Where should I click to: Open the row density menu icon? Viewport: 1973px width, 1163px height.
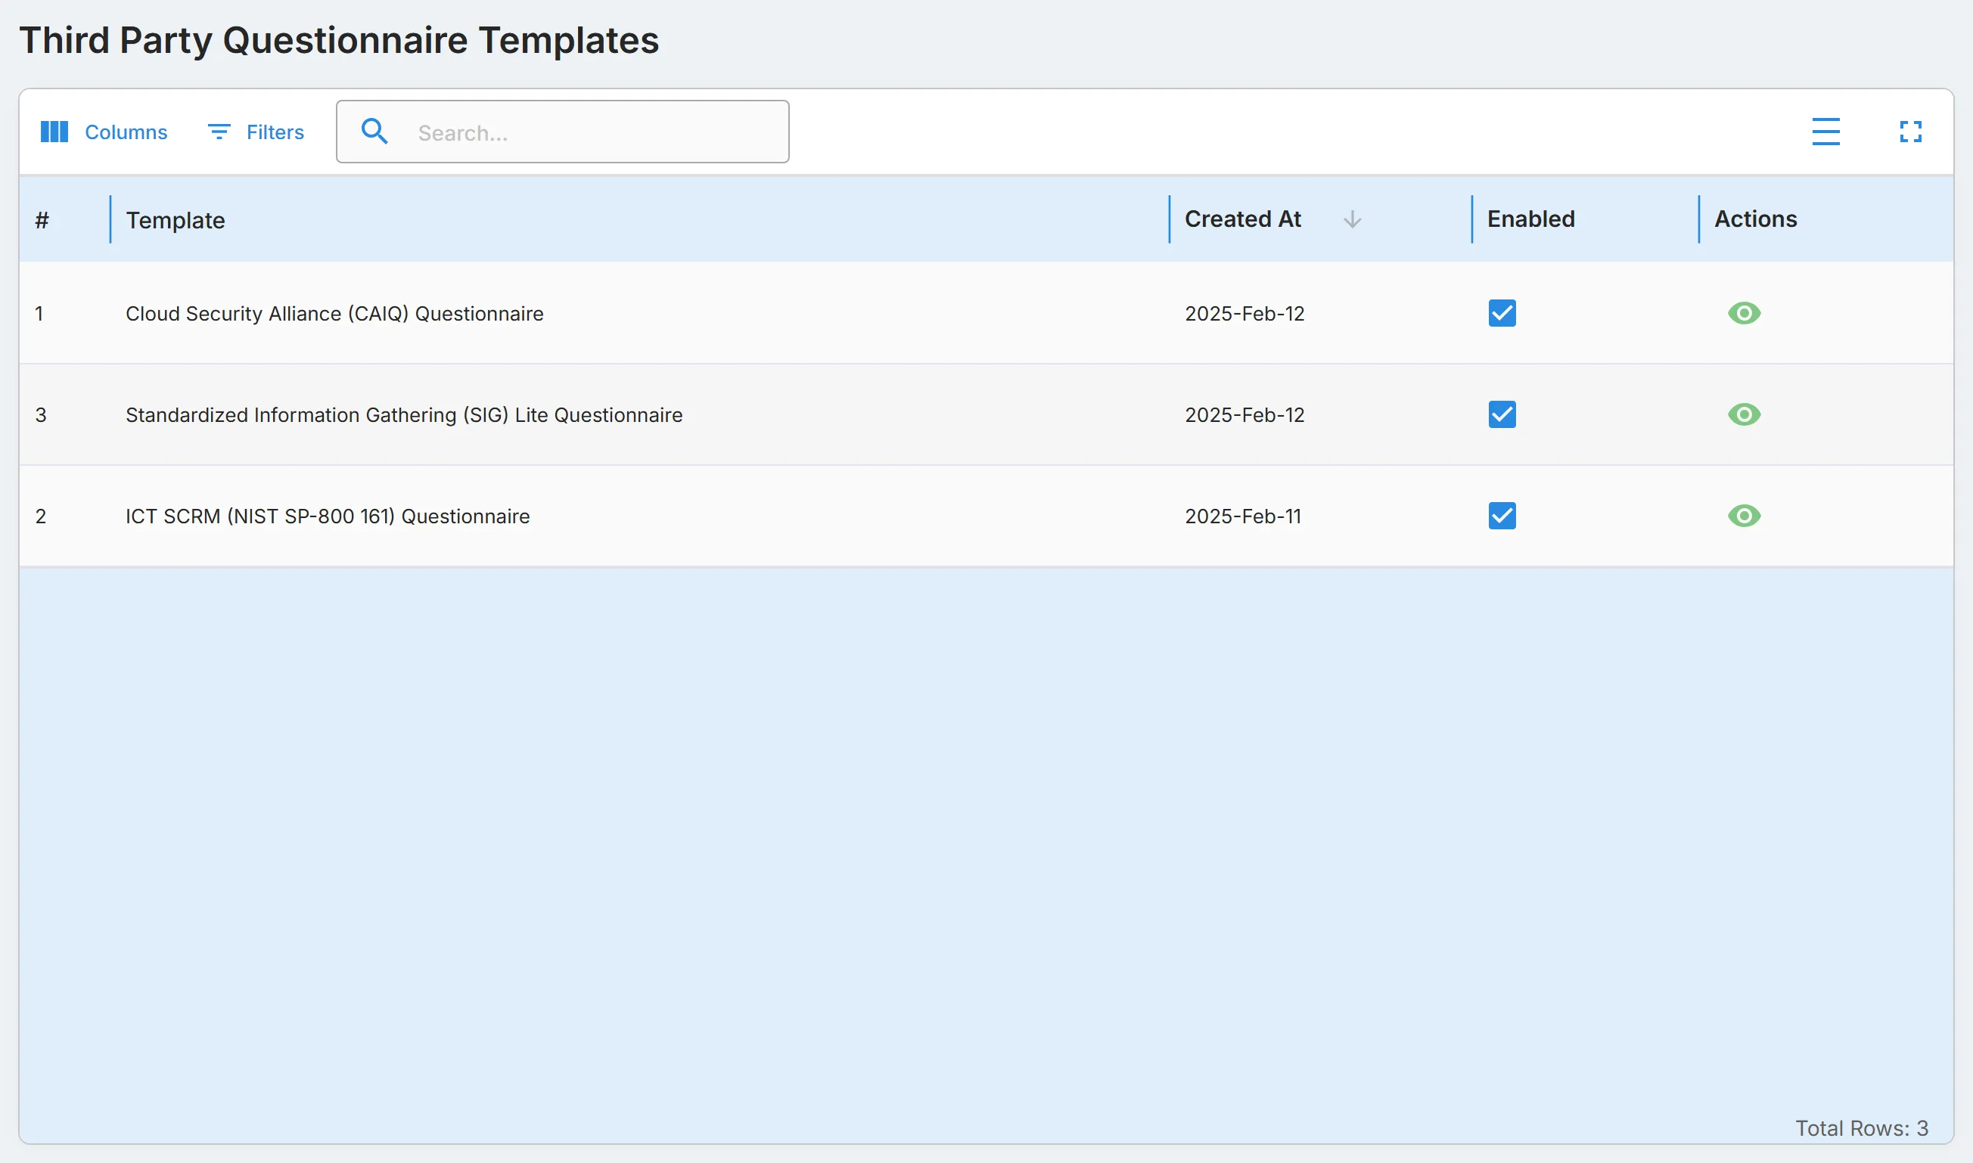[1825, 132]
